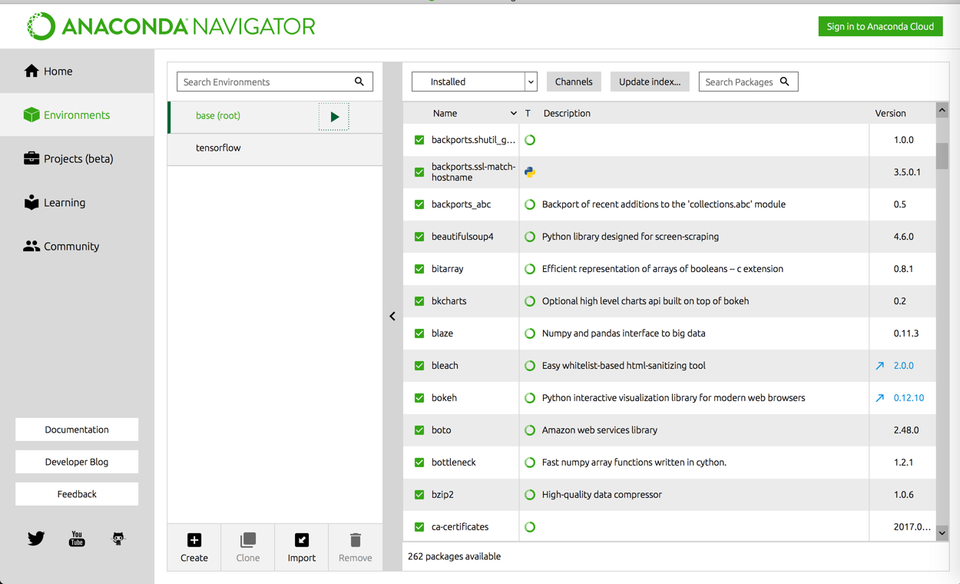960x584 pixels.
Task: Click the conda type icon for backports.shutil_g...
Action: click(530, 140)
